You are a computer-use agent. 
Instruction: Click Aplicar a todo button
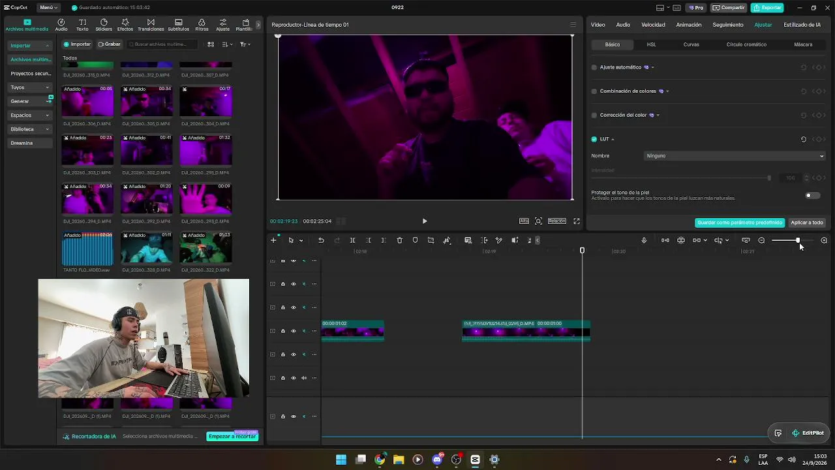click(x=807, y=223)
